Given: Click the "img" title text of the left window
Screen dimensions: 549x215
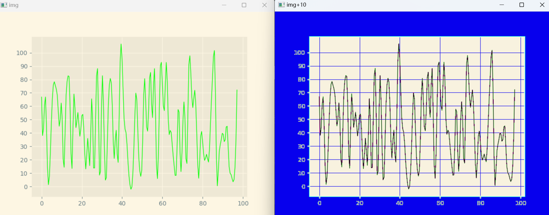Looking at the screenshot, I should click(14, 5).
